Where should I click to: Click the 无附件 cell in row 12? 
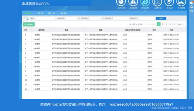pos(150,85)
